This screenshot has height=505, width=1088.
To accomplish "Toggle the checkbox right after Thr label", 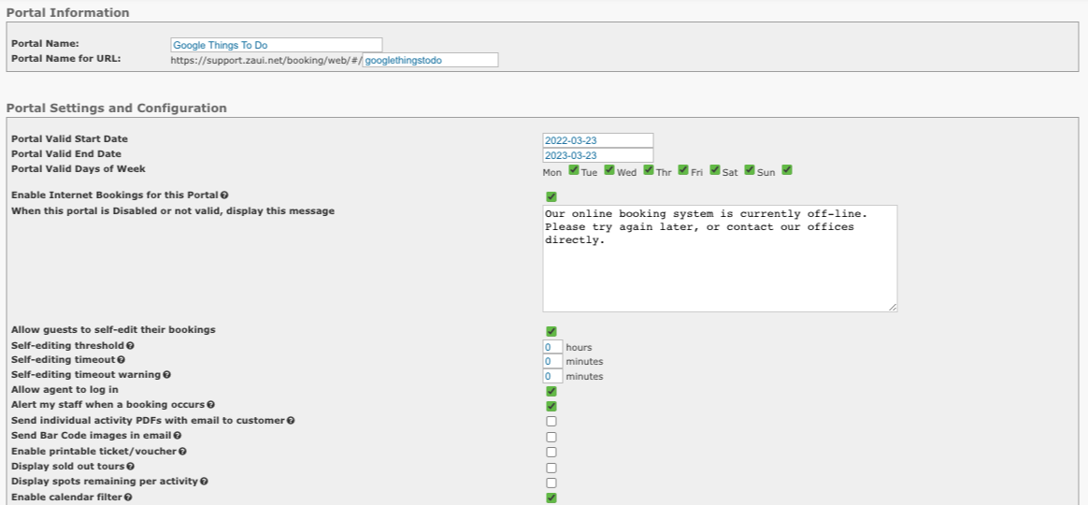I will pos(683,170).
